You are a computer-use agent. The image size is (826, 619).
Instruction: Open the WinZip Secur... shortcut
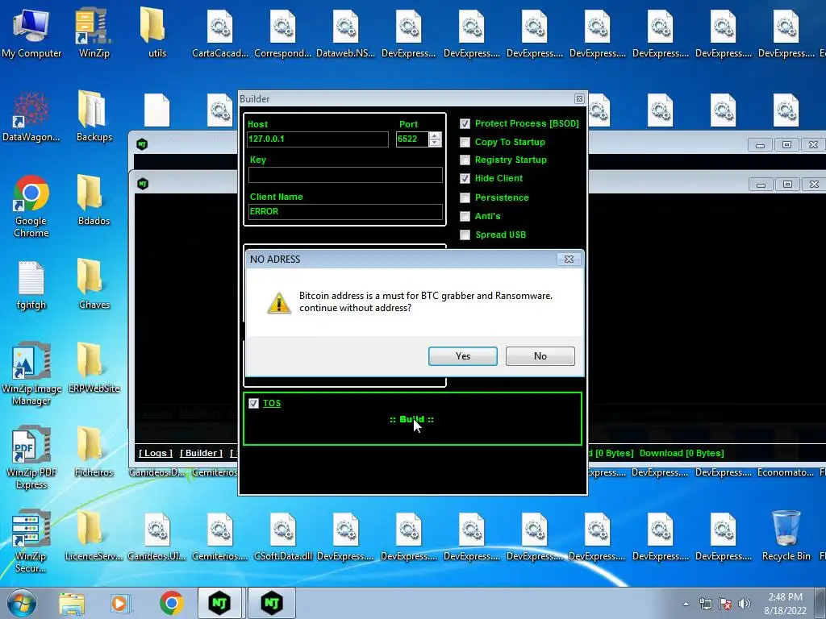31,541
